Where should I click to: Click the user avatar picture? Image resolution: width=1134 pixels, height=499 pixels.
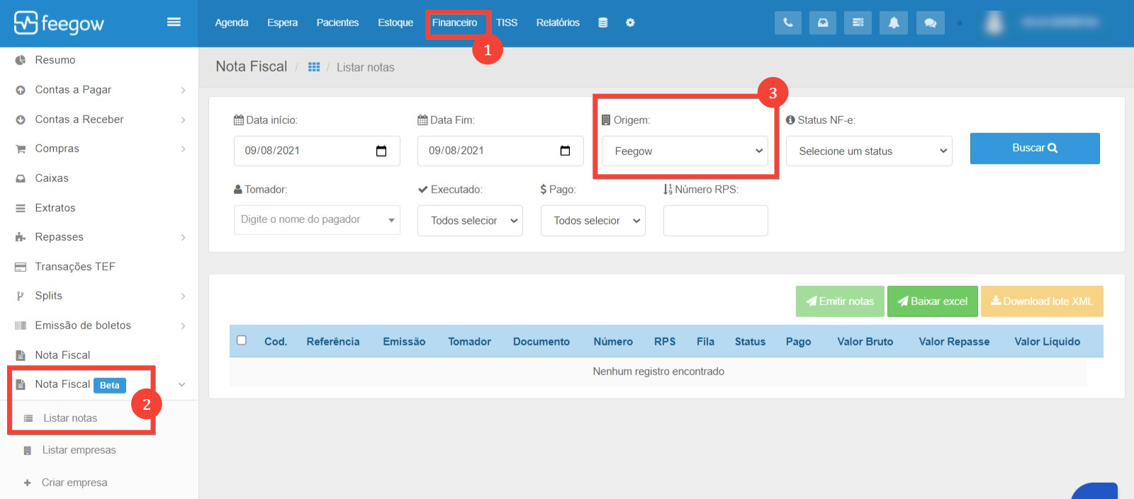tap(994, 23)
